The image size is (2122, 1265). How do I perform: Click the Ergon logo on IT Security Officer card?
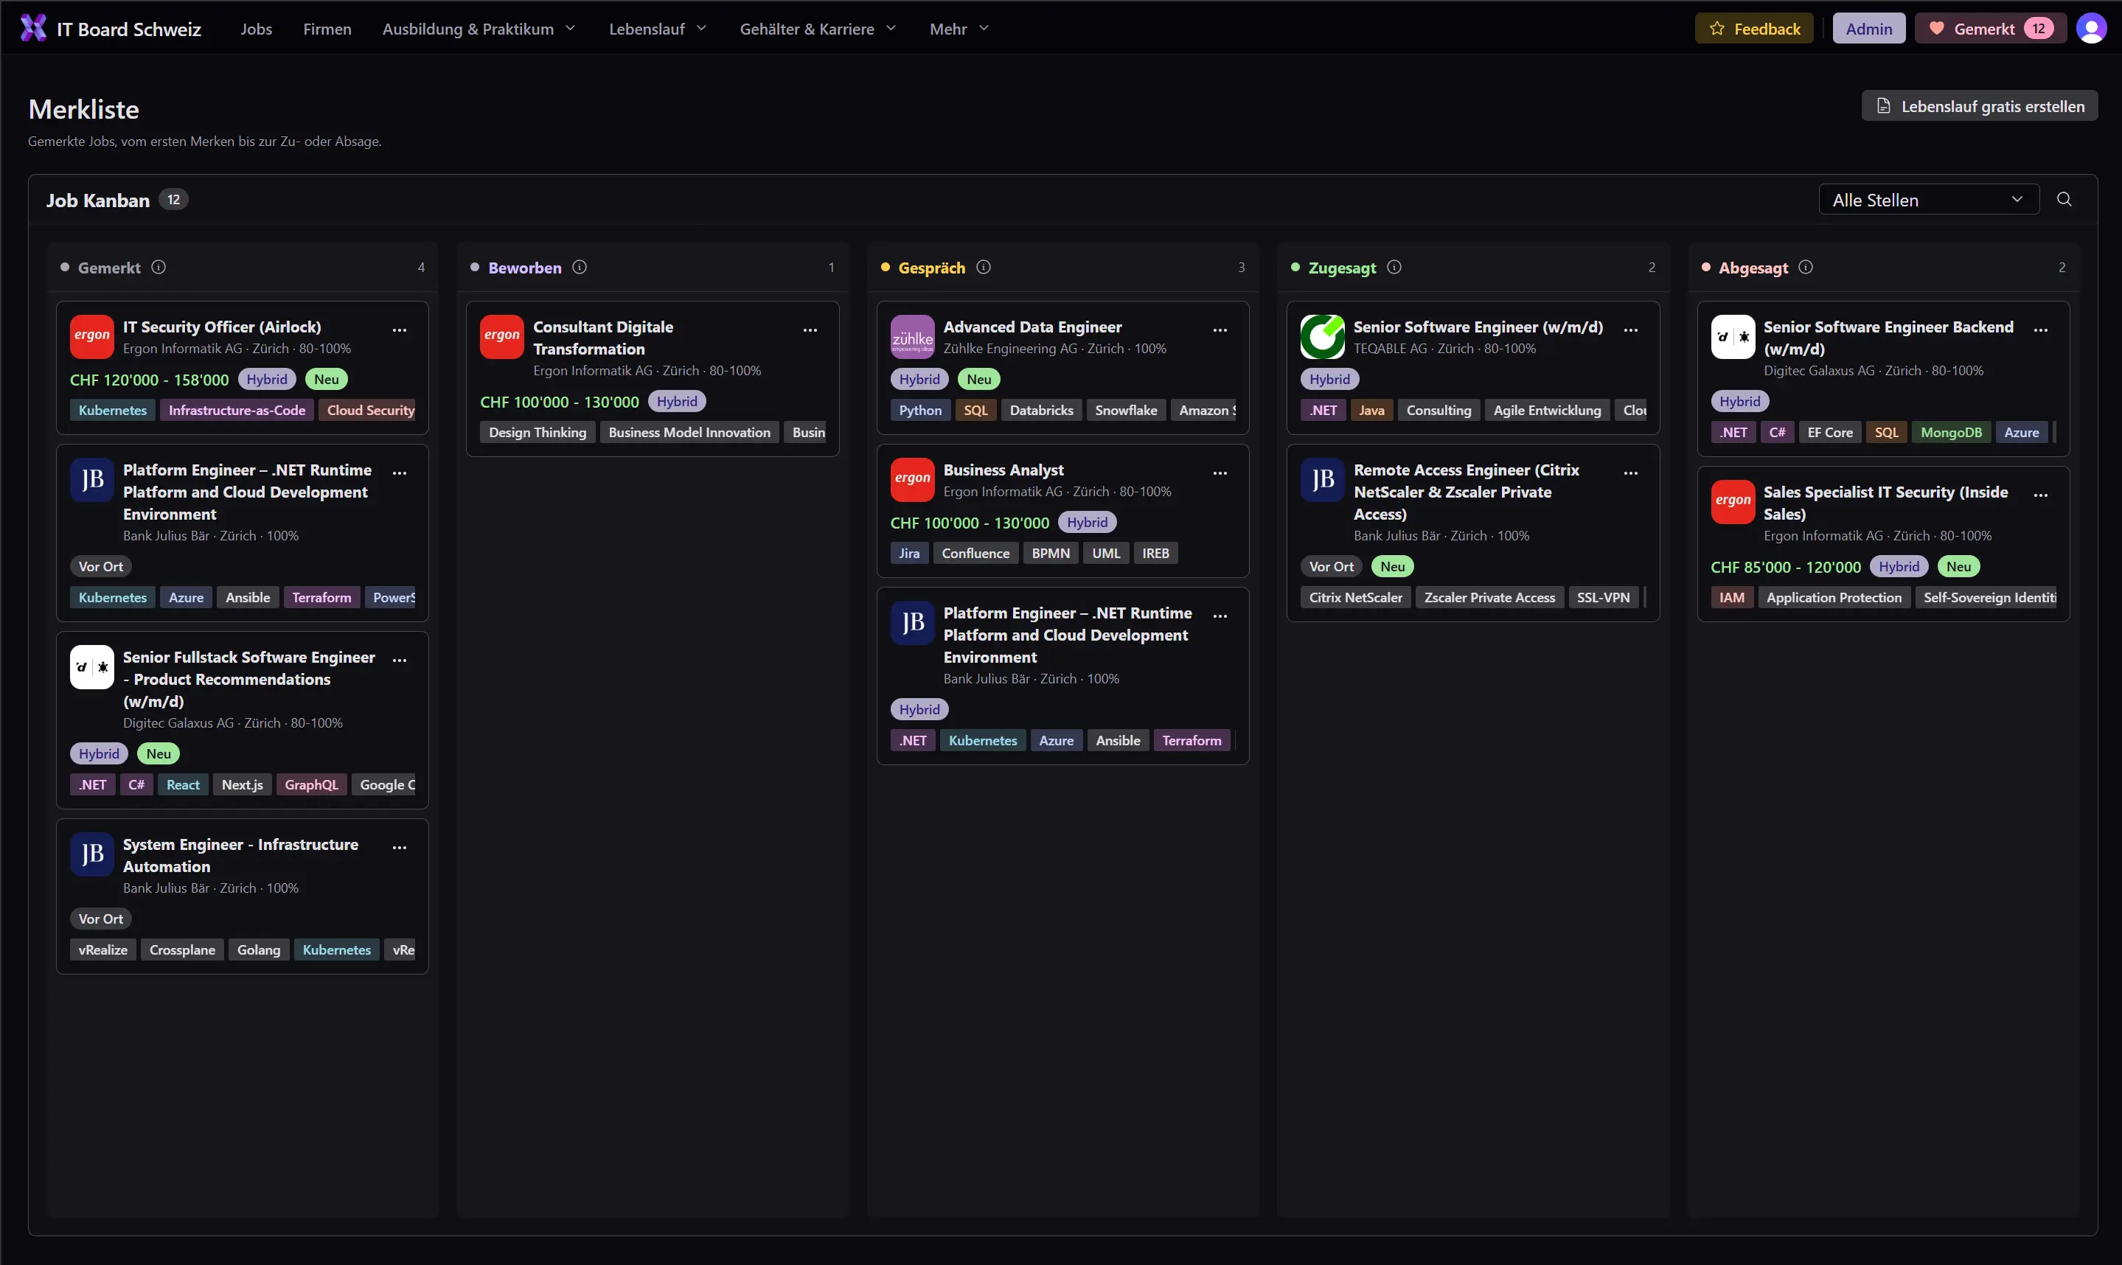click(x=92, y=337)
